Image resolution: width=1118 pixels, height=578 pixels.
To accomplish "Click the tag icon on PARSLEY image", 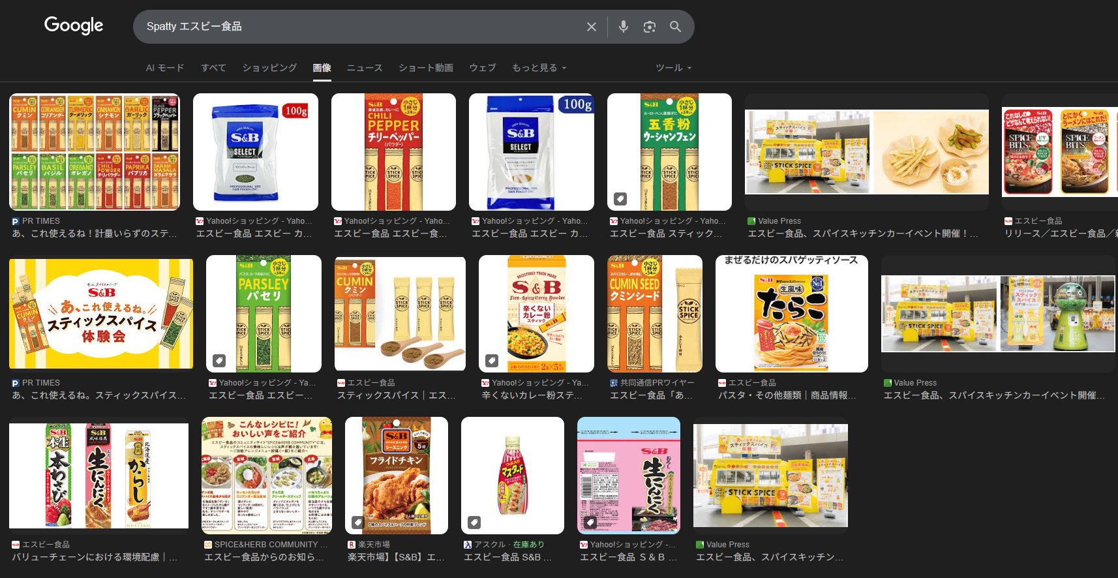I will (219, 360).
